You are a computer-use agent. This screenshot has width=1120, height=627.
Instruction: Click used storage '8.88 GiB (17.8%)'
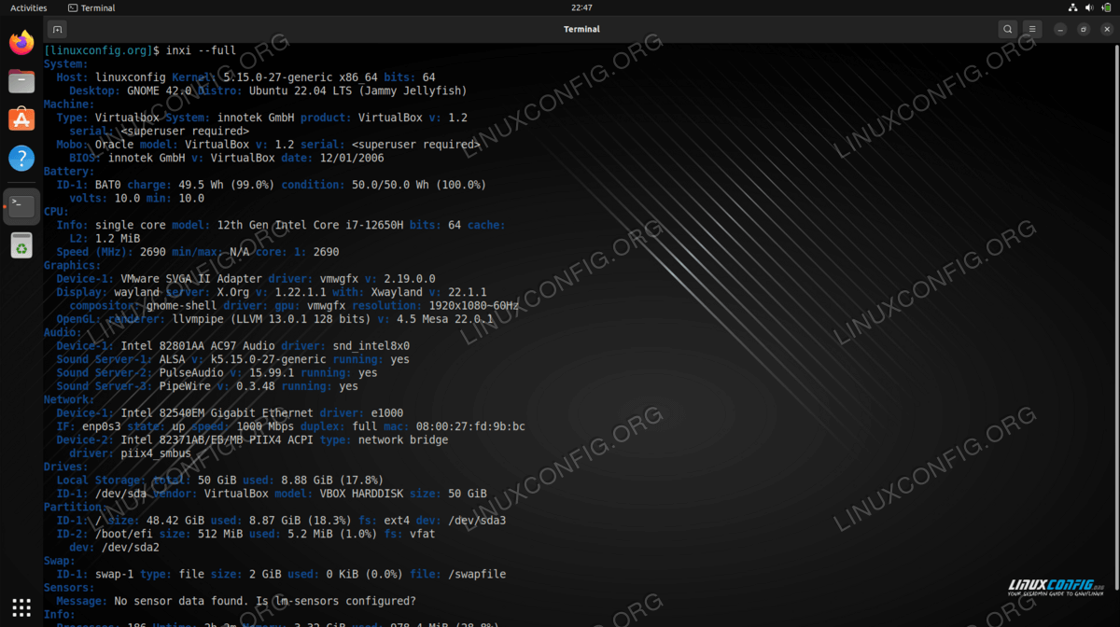click(331, 480)
